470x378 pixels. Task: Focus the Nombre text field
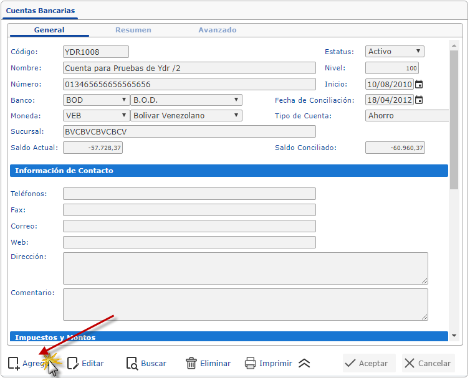tap(189, 68)
